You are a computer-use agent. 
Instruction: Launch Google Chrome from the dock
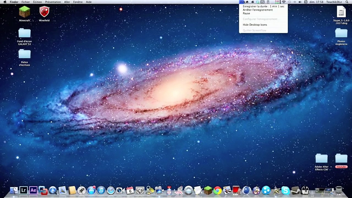coord(218,190)
